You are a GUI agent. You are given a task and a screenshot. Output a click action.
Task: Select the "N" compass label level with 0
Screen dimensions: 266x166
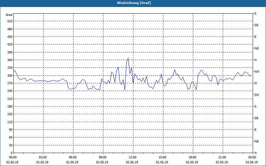coord(255,153)
